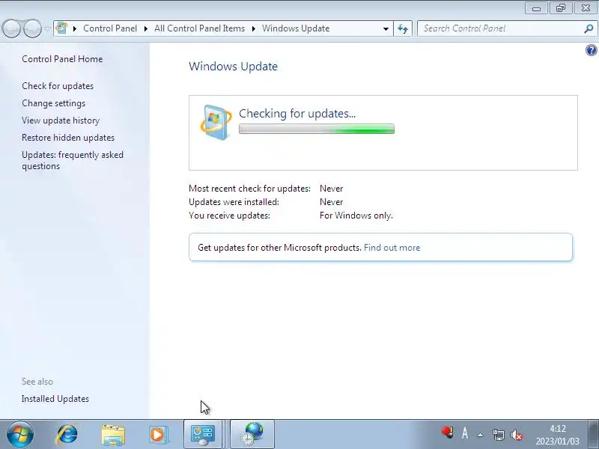The height and width of the screenshot is (449, 599).
Task: Click the Checking for updates... text
Action: (297, 114)
